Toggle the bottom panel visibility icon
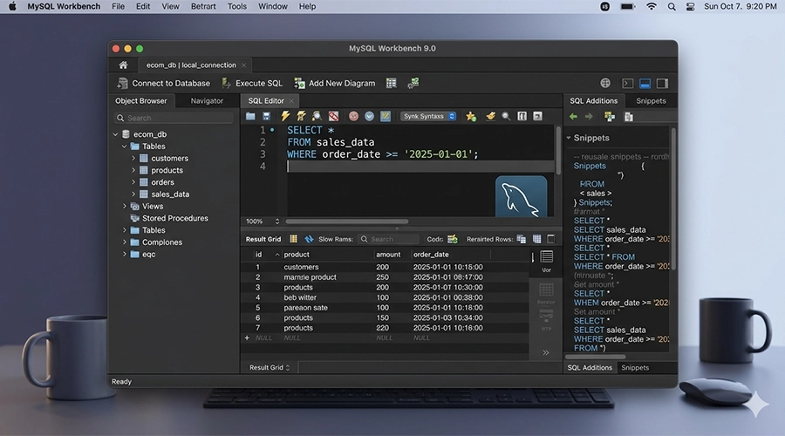The height and width of the screenshot is (436, 785). point(645,84)
